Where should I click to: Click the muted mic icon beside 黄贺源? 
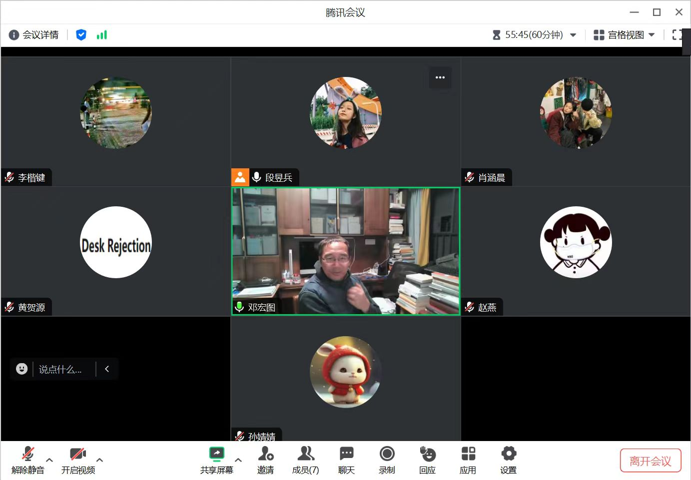(9, 307)
